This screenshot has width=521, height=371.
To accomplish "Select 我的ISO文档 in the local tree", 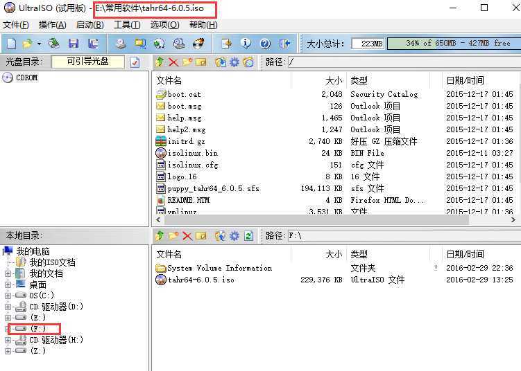I will (x=52, y=262).
